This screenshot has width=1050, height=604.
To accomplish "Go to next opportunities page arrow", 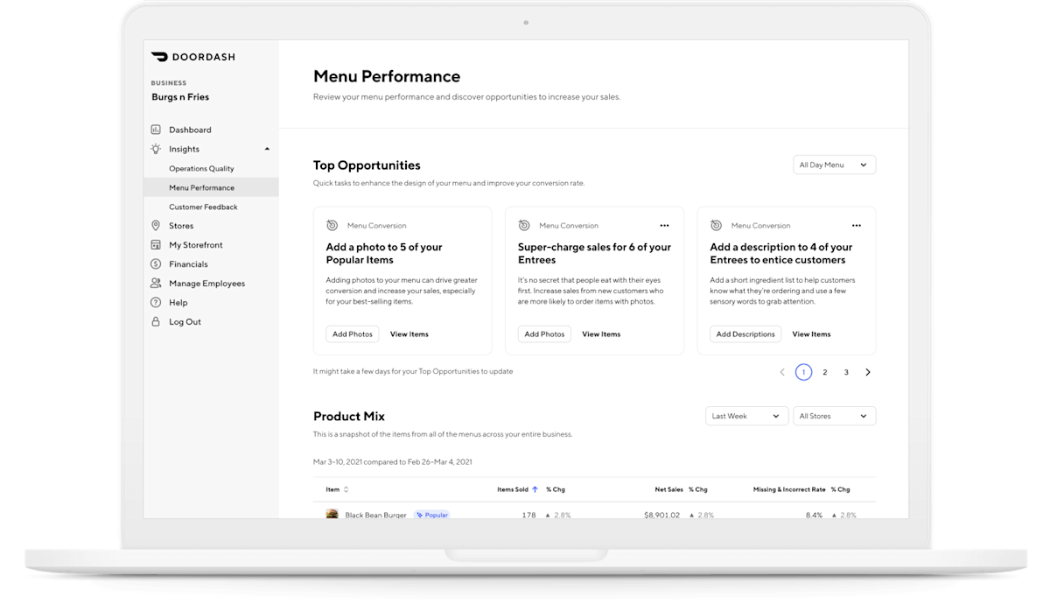I will coord(868,372).
